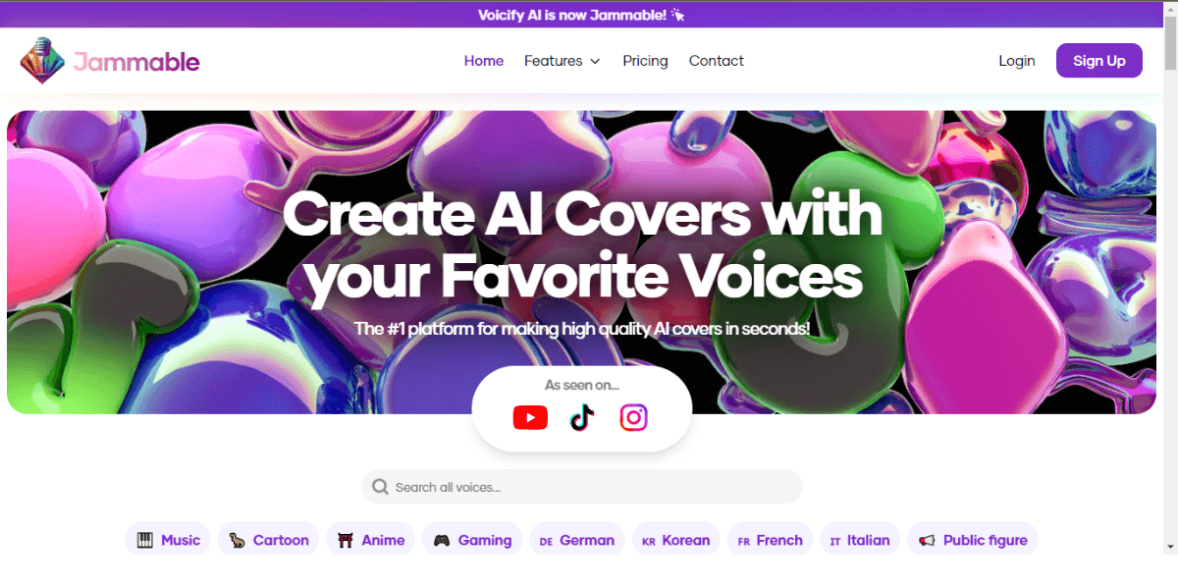This screenshot has width=1178, height=587.
Task: Choose the Cartoon voice category chip
Action: [x=268, y=540]
